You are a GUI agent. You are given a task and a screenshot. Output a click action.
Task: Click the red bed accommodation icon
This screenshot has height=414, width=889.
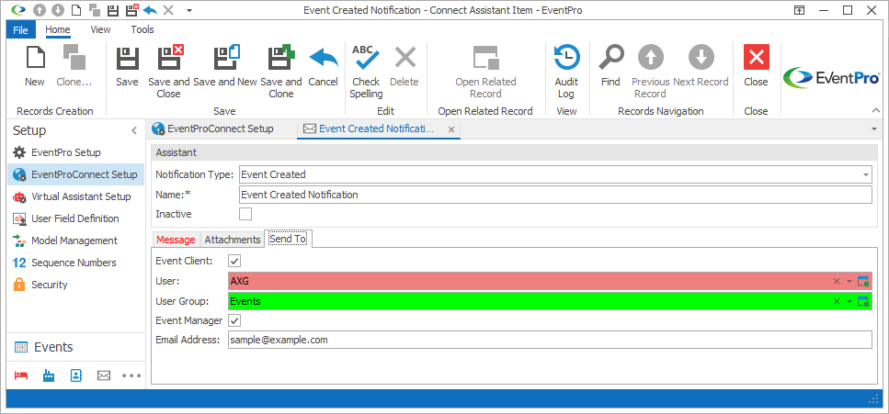pos(21,375)
